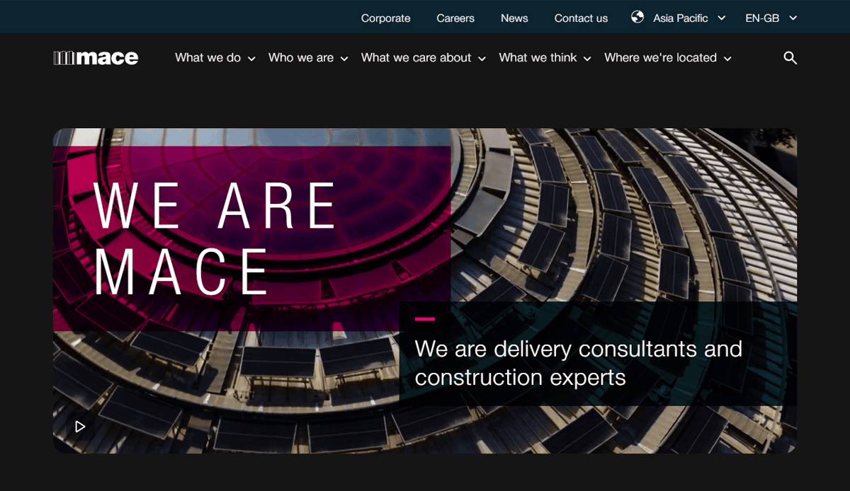The image size is (850, 491).
Task: Open the Contact us page
Action: click(x=581, y=18)
